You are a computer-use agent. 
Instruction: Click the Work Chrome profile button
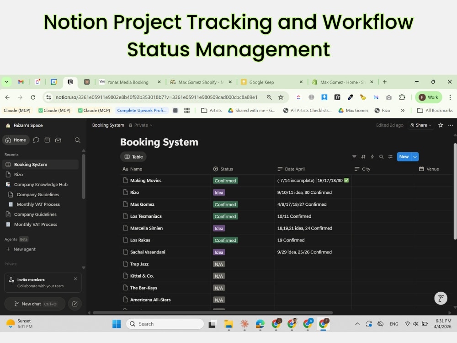(x=429, y=97)
